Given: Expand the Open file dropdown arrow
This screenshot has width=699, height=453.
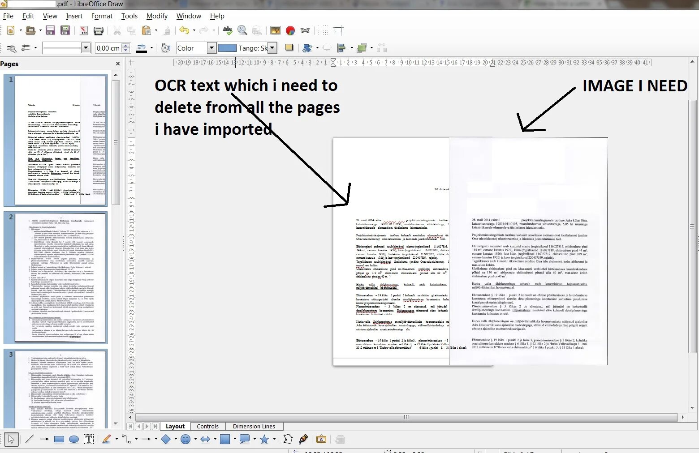Looking at the screenshot, I should (x=40, y=30).
